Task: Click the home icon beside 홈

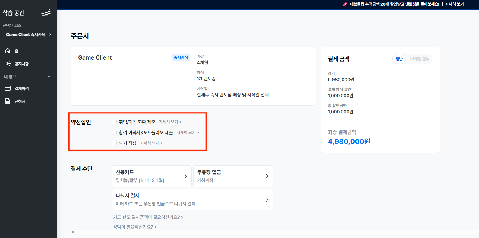Action: (x=8, y=51)
